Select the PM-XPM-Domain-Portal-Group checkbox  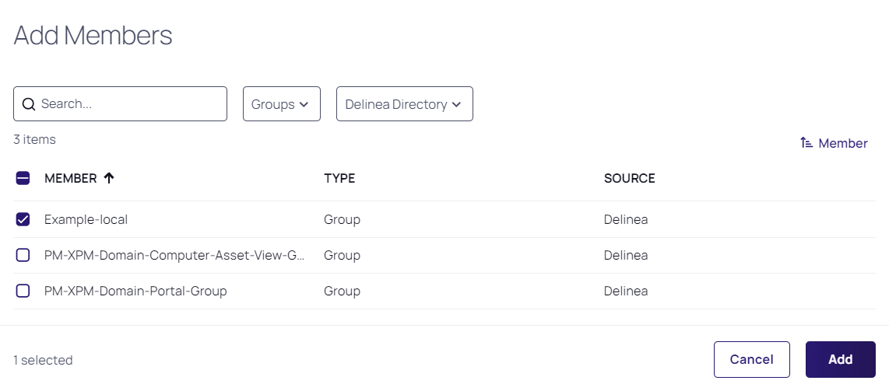tap(23, 291)
